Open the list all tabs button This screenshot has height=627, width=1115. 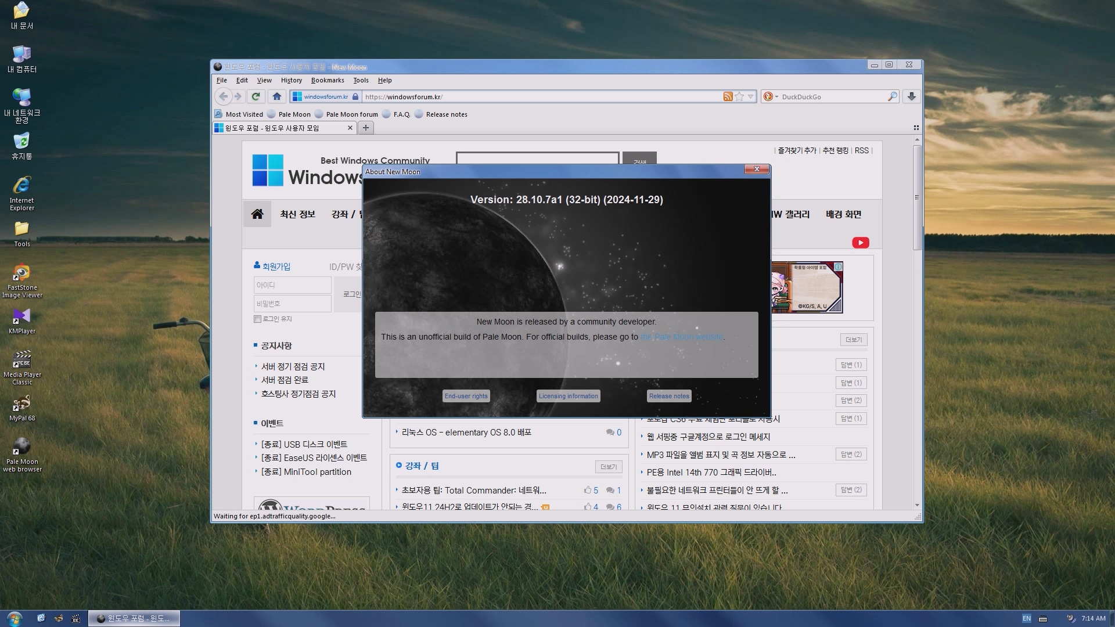tap(916, 128)
